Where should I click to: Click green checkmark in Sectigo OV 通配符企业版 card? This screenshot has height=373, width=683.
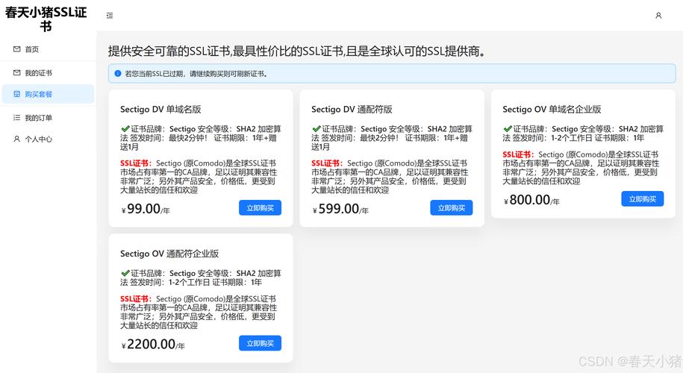click(x=125, y=273)
